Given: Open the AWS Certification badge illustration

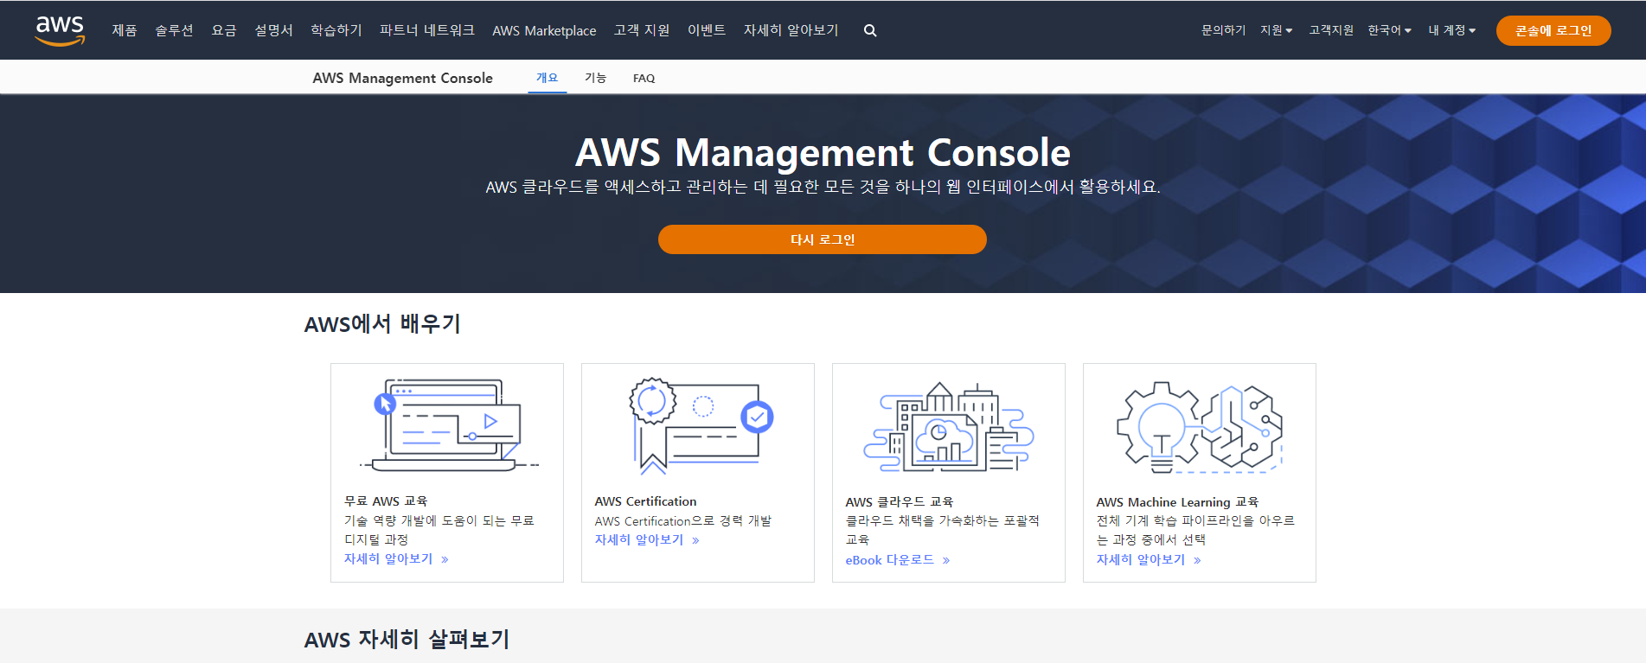Looking at the screenshot, I should click(x=700, y=425).
